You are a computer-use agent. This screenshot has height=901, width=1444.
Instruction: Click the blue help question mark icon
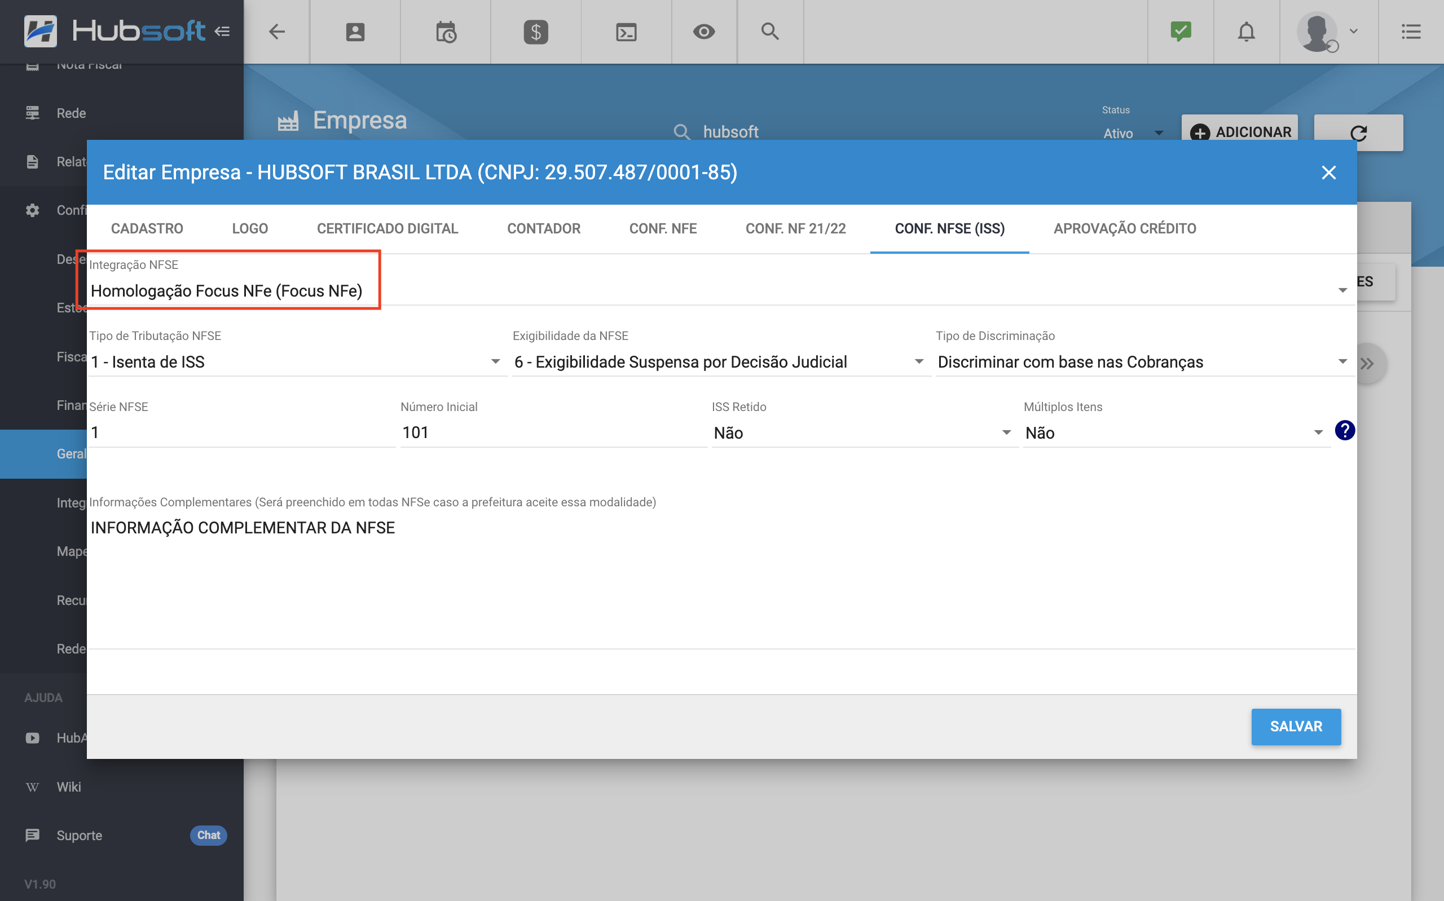pyautogui.click(x=1345, y=430)
